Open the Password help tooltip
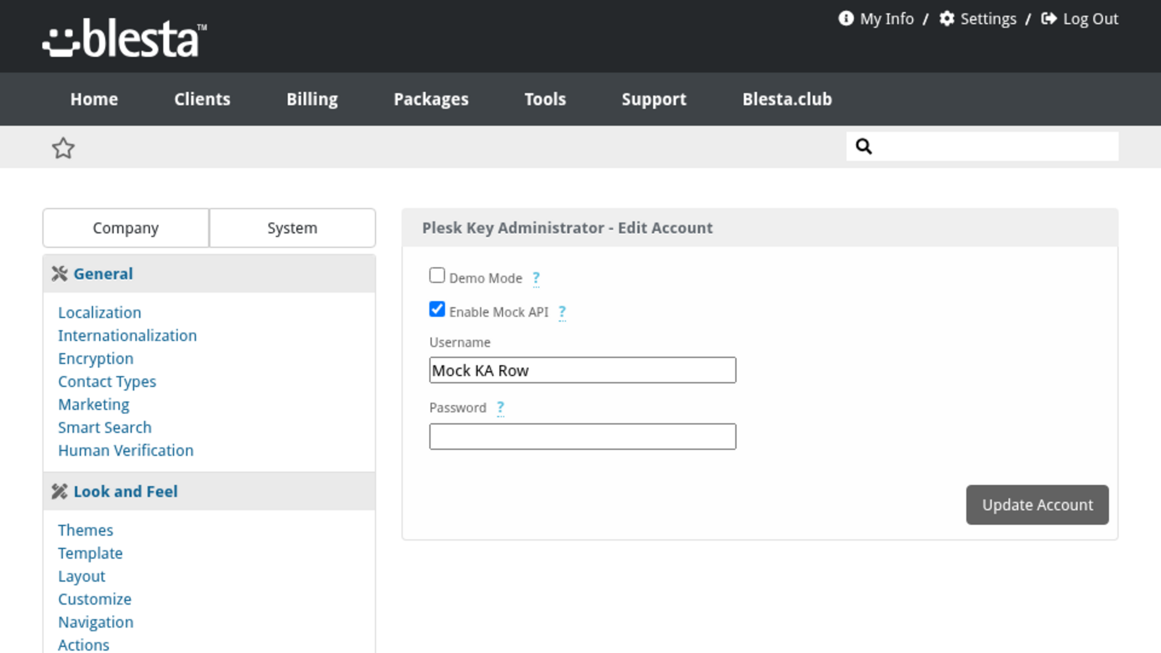 point(500,408)
